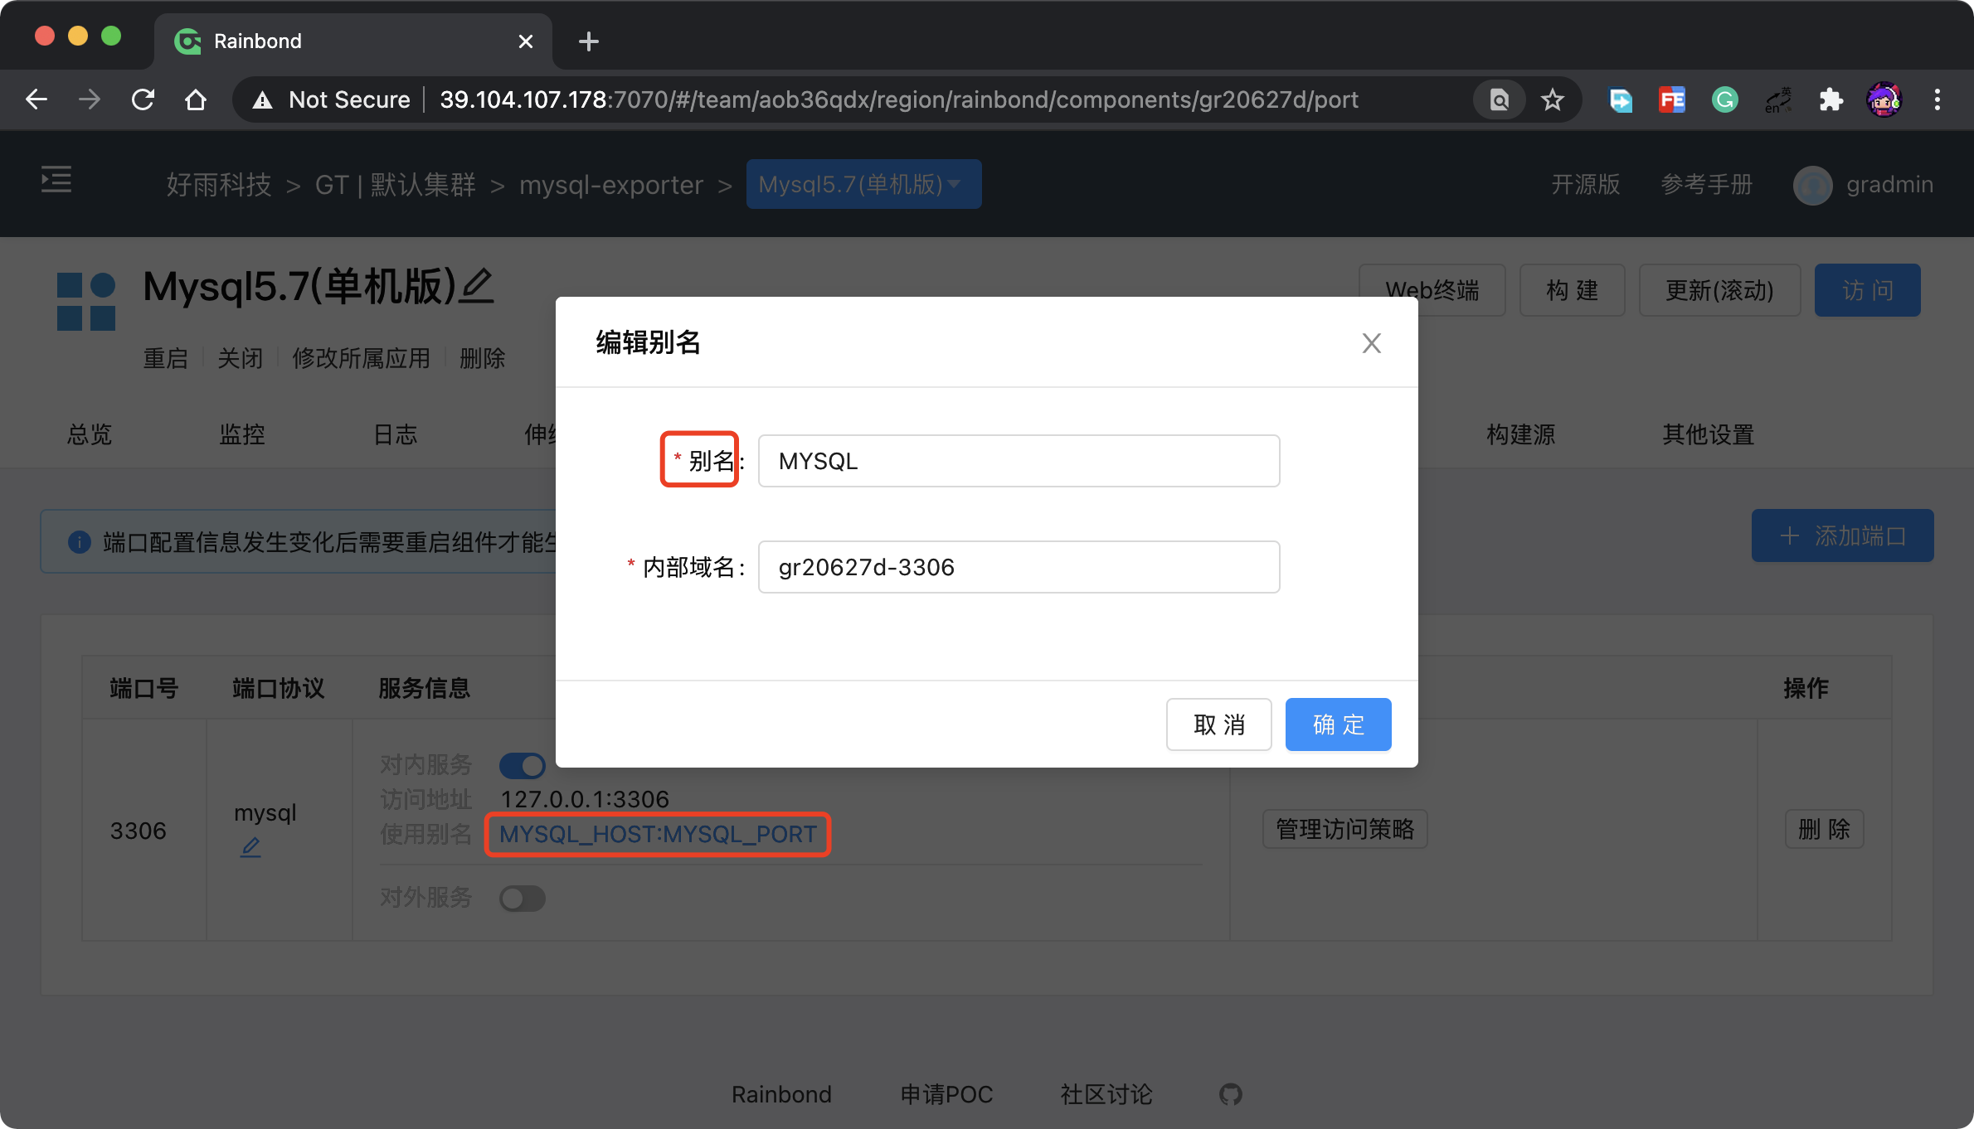Open the GitHub icon in the footer
This screenshot has width=1974, height=1129.
(x=1231, y=1094)
